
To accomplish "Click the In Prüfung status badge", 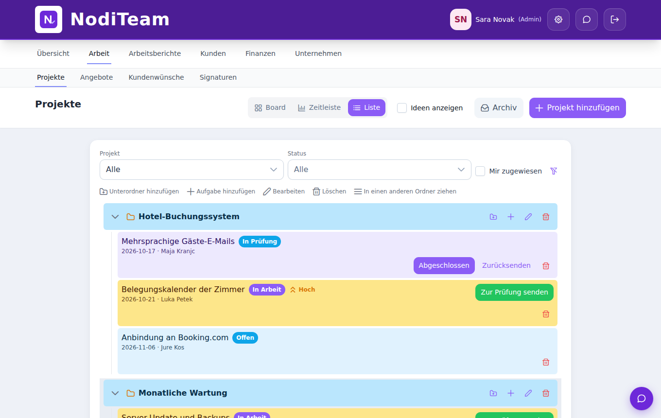I will tap(260, 242).
